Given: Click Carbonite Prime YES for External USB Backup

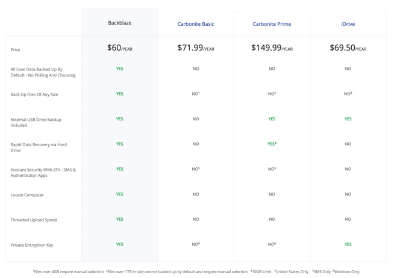Looking at the screenshot, I should pyautogui.click(x=272, y=119).
